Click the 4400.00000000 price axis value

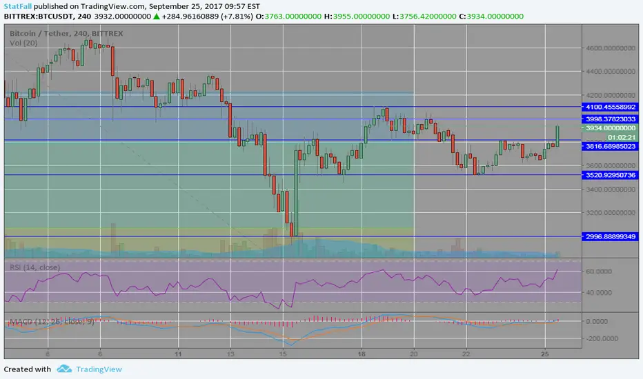(611, 71)
